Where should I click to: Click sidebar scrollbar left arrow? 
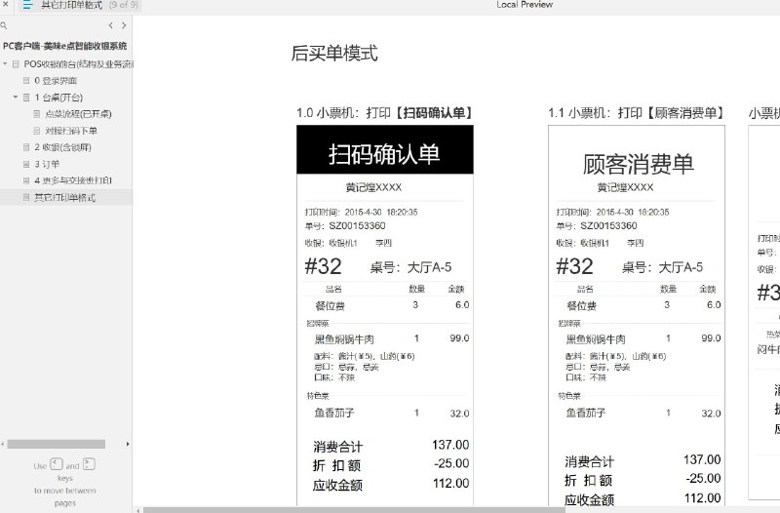[3, 444]
